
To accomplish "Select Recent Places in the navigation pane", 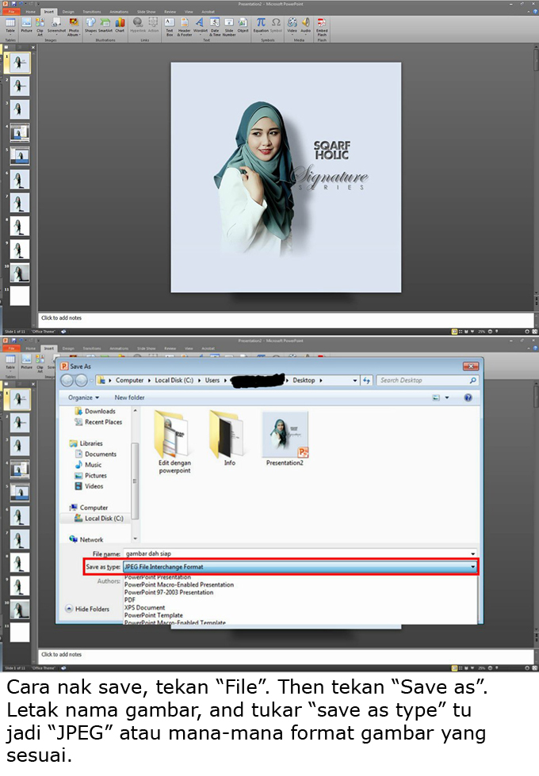I will point(98,422).
